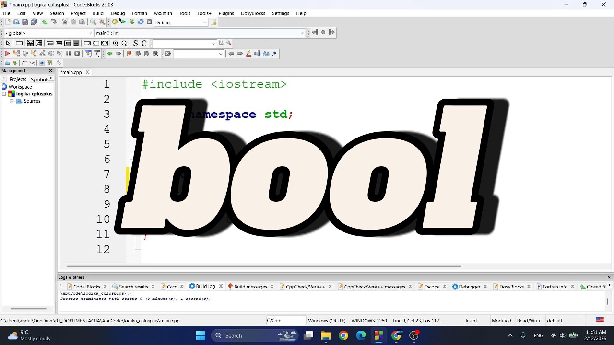
Task: Close the Management panel
Action: pos(50,71)
